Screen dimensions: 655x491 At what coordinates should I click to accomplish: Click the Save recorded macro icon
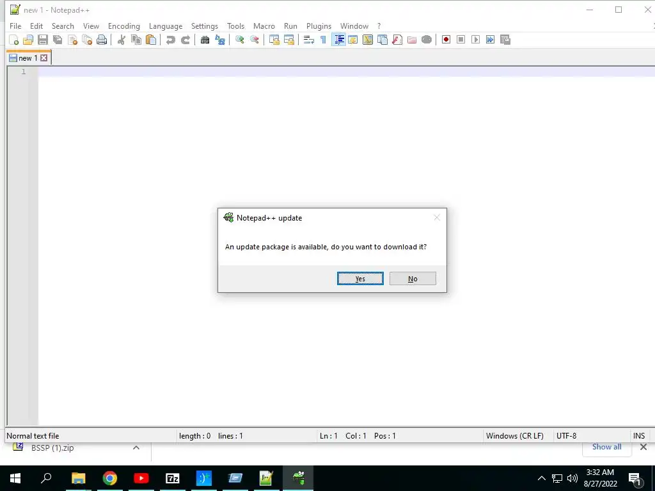[x=505, y=40]
